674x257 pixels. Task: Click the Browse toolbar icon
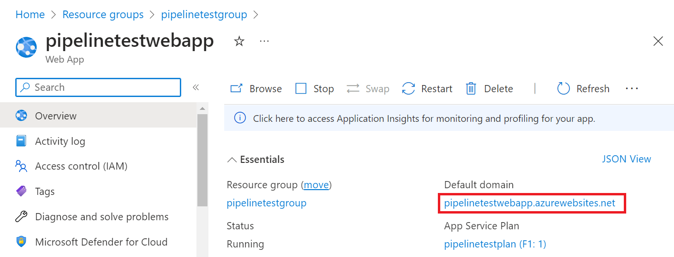pos(237,89)
